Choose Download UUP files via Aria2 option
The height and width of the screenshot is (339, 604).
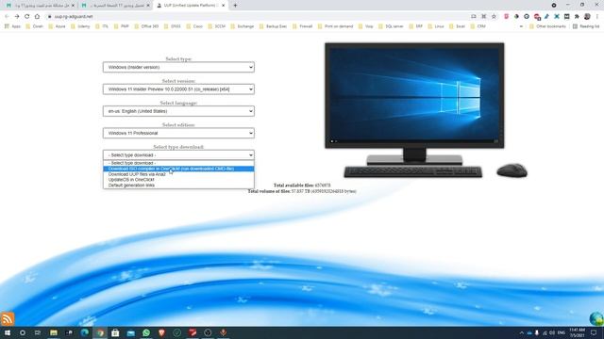[x=178, y=174]
